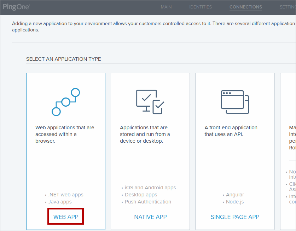Select the Single Page App browser windows icon

[235, 102]
